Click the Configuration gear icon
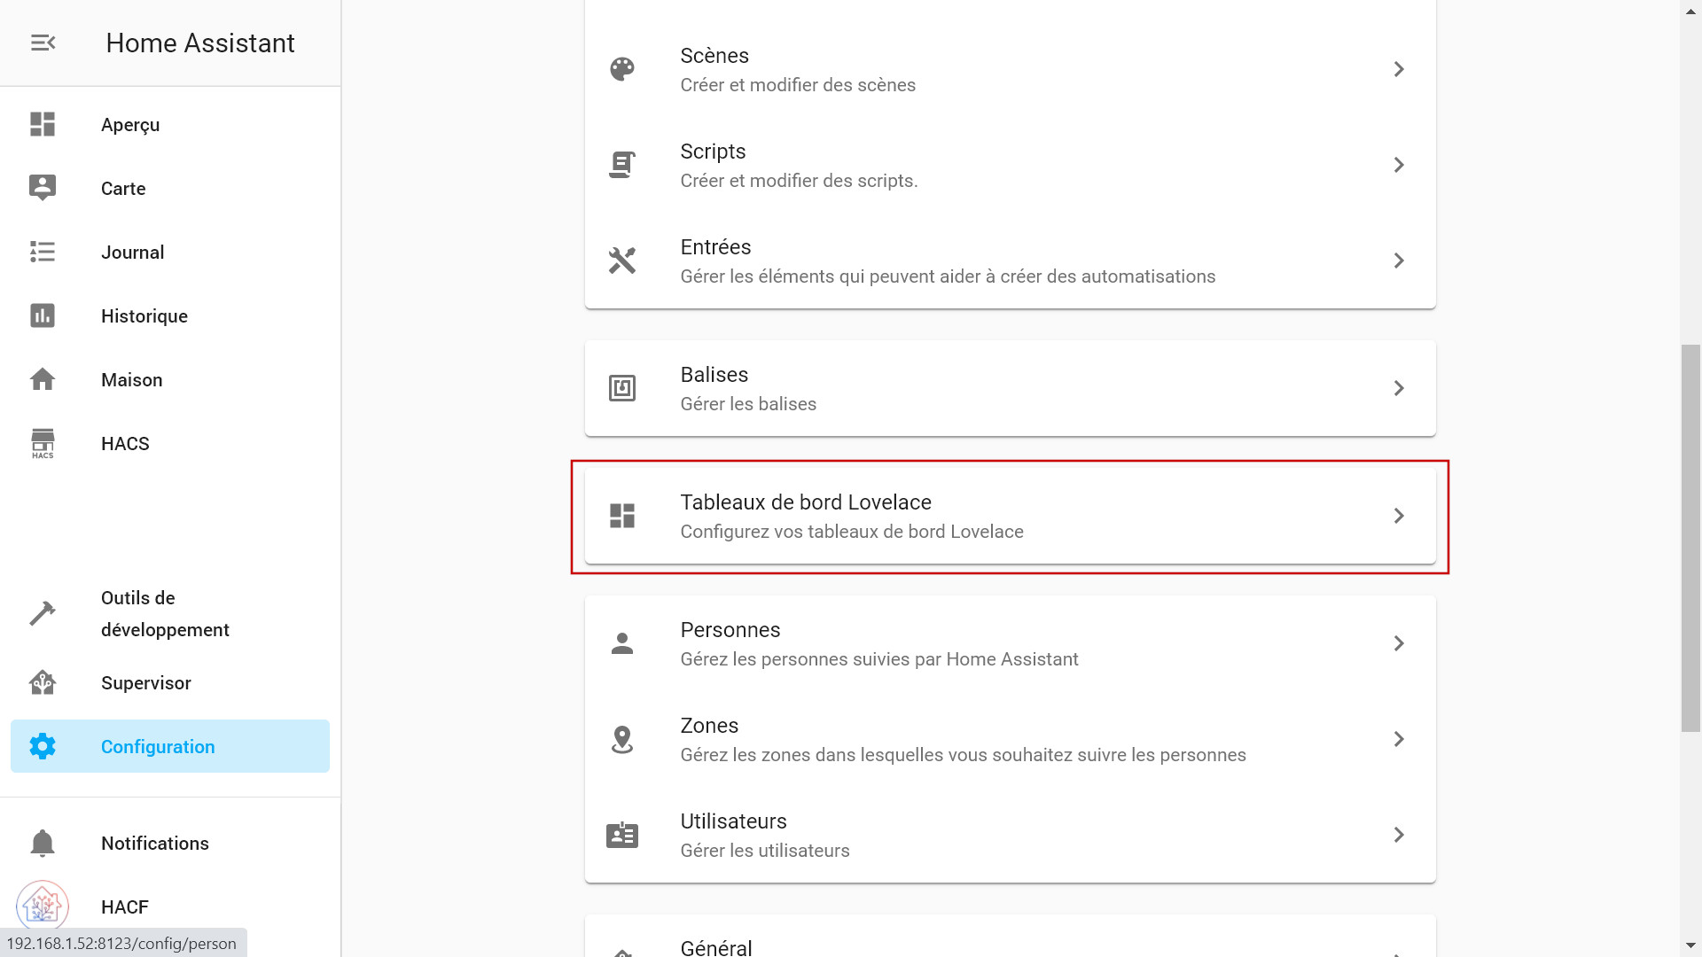The height and width of the screenshot is (957, 1702). point(43,746)
